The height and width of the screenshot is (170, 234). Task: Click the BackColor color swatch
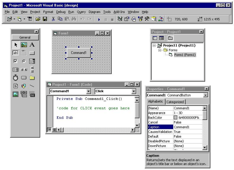pos(175,118)
